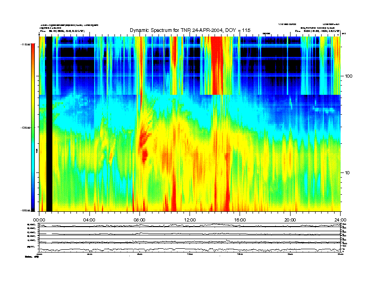Click the '08:00' time axis label
Screen dimensions: 367x283
[x=139, y=220]
